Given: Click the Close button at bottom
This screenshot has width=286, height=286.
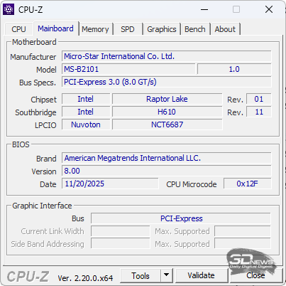Looking at the screenshot, I should click(255, 275).
